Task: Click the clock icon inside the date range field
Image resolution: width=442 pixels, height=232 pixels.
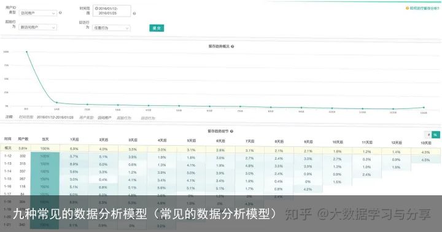Action: point(96,9)
